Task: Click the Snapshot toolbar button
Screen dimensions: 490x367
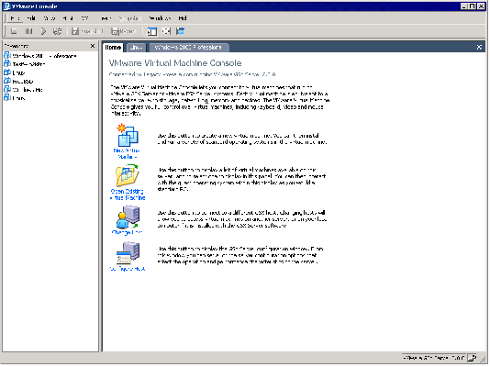Action: click(x=87, y=31)
